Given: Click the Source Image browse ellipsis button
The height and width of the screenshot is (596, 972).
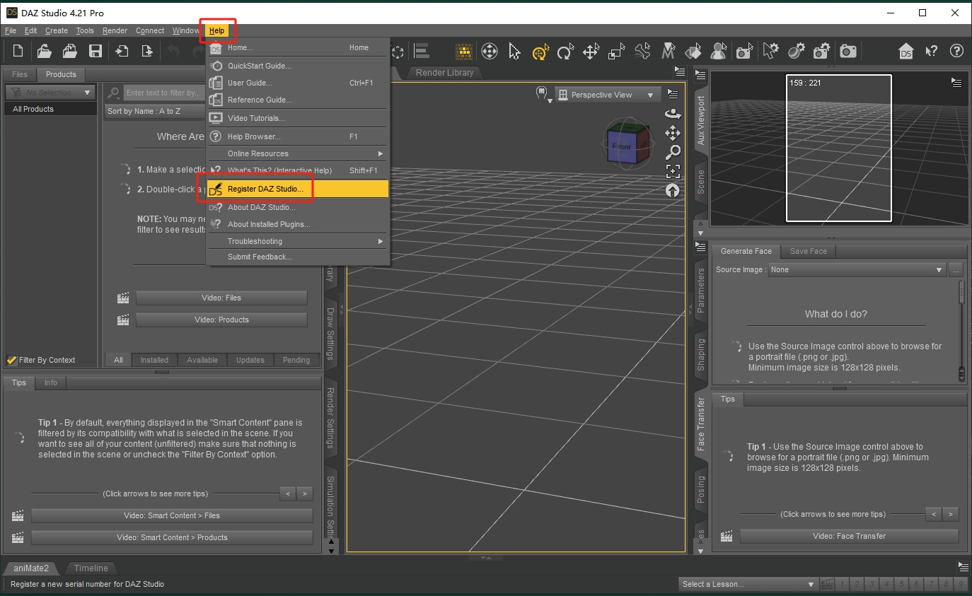Looking at the screenshot, I should click(956, 269).
